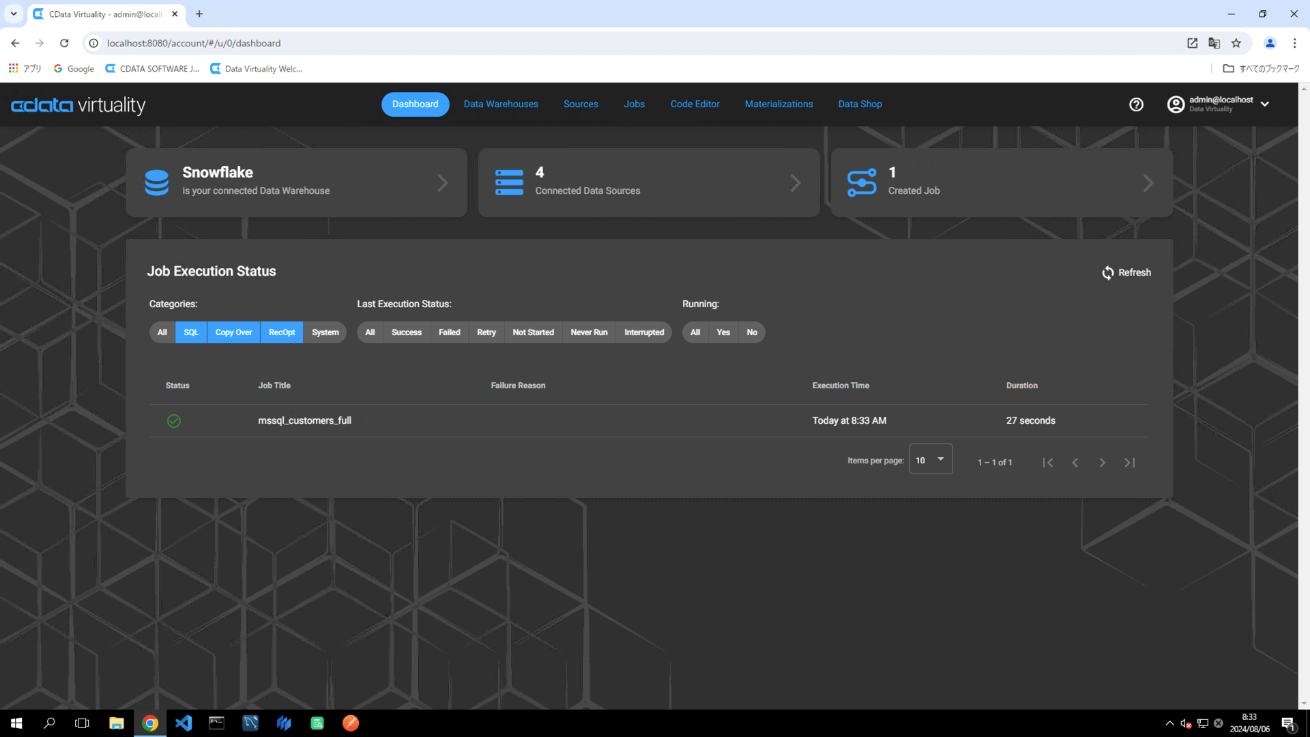Click the CData Virtuality logo

[x=78, y=105]
